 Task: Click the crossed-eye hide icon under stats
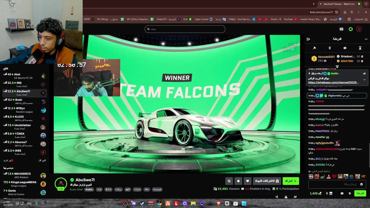point(295,197)
